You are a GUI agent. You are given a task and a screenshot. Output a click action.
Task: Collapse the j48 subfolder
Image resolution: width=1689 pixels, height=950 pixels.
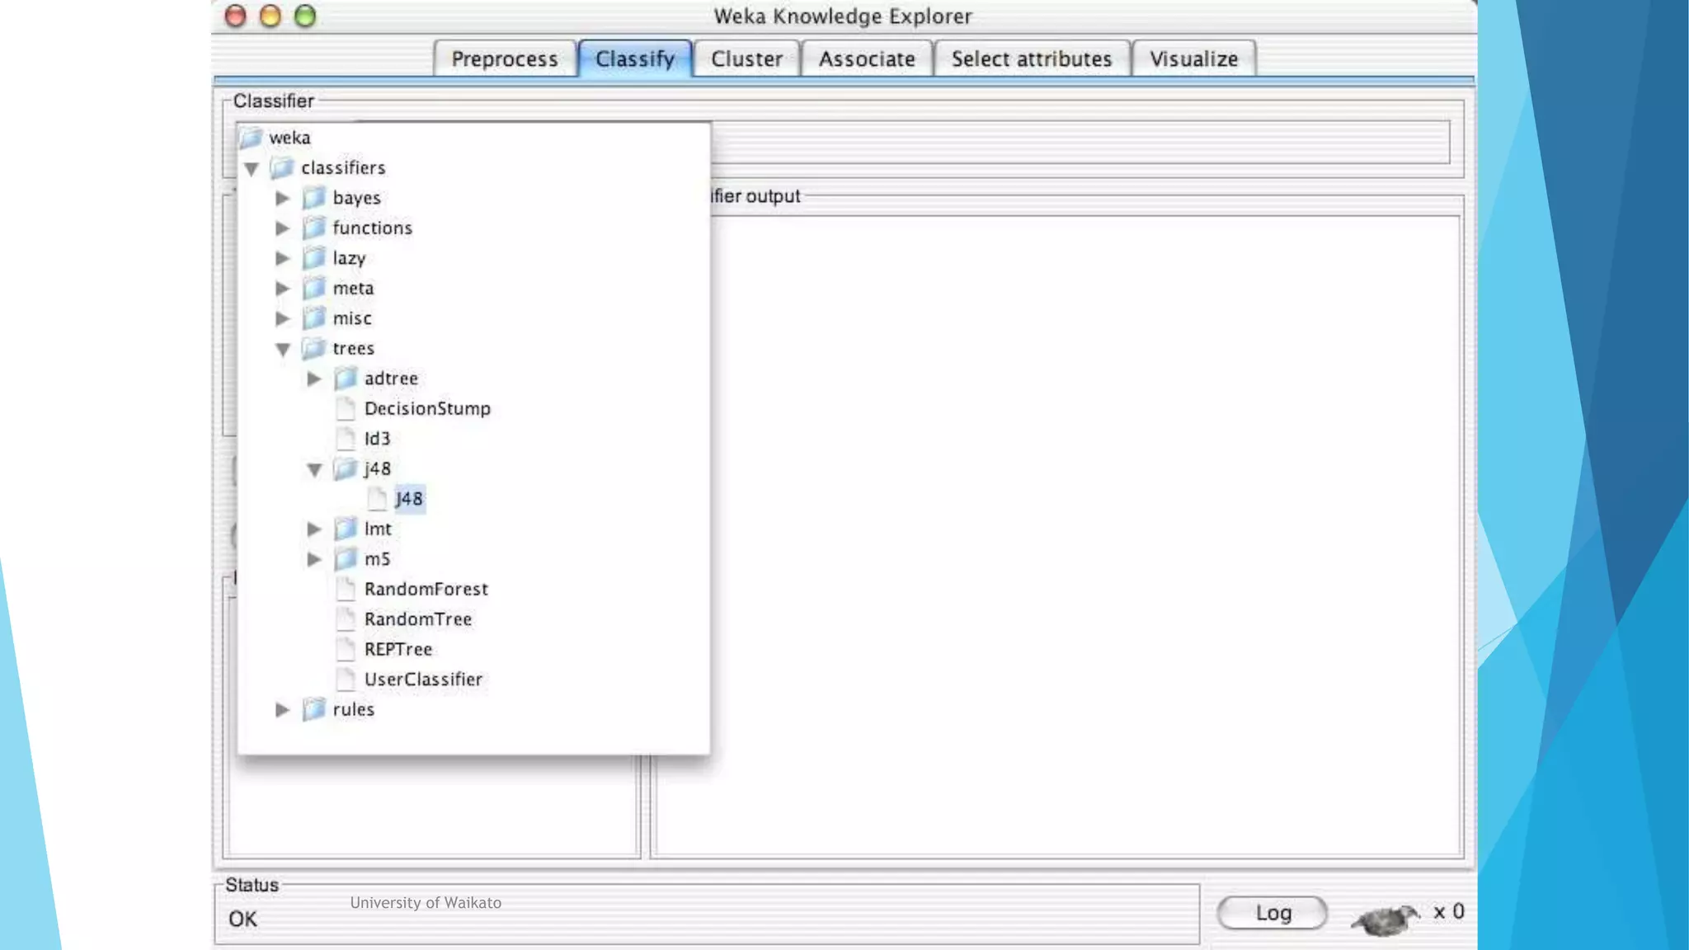(314, 470)
